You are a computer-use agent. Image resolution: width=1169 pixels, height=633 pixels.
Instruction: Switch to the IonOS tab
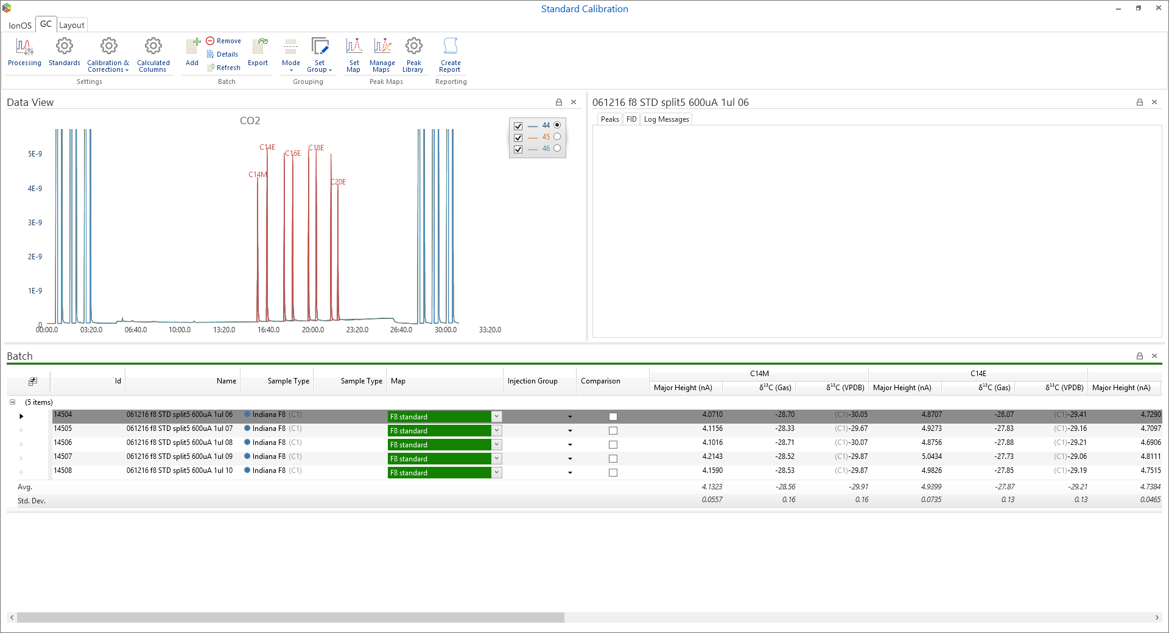pyautogui.click(x=19, y=25)
